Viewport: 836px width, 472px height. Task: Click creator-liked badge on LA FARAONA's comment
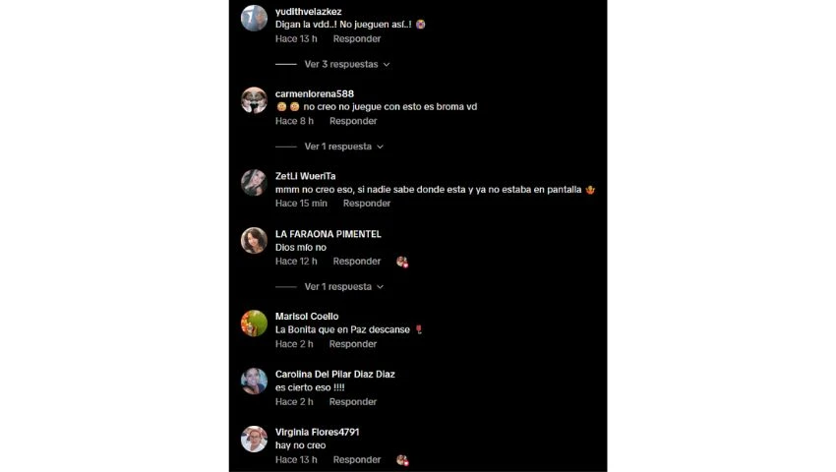(402, 262)
